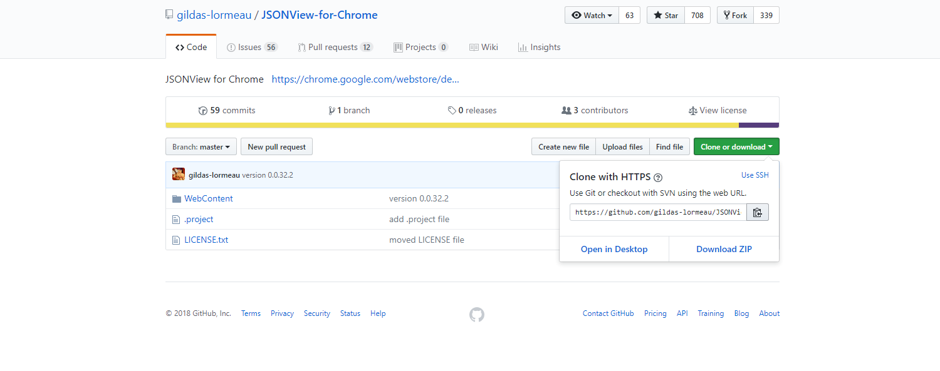This screenshot has width=940, height=371.
Task: Open the Blog footer link
Action: (x=741, y=313)
